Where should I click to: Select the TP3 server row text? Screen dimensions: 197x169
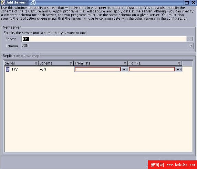click(14, 69)
